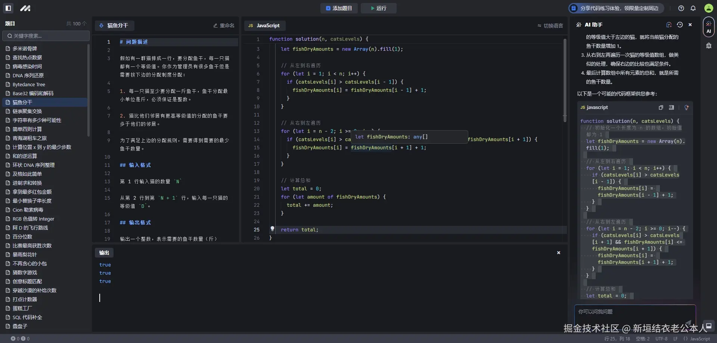Open problem 暴雨梨花针
Image resolution: width=717 pixels, height=343 pixels.
click(x=45, y=255)
